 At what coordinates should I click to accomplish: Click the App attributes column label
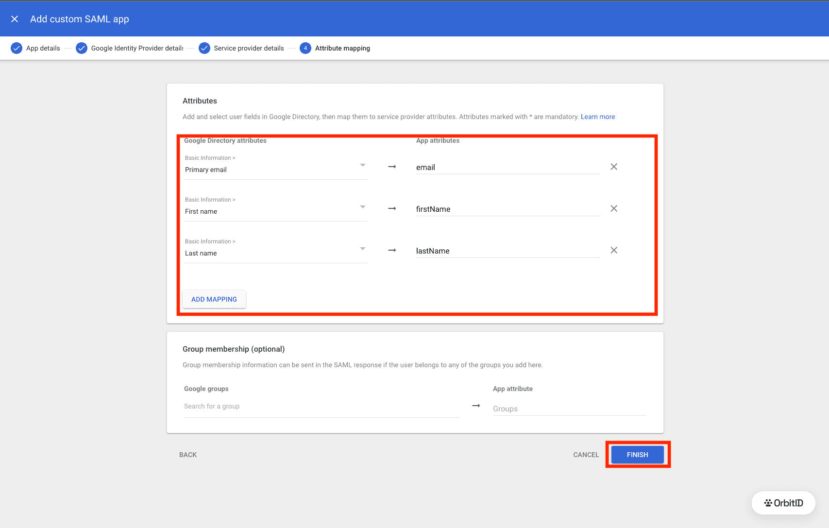438,141
